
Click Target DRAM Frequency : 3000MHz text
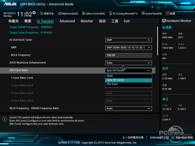point(31,27)
